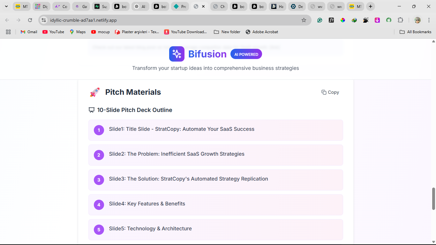Screen dimensions: 436x245
Task: Bookmark this page with the star icon
Action: tap(304, 20)
